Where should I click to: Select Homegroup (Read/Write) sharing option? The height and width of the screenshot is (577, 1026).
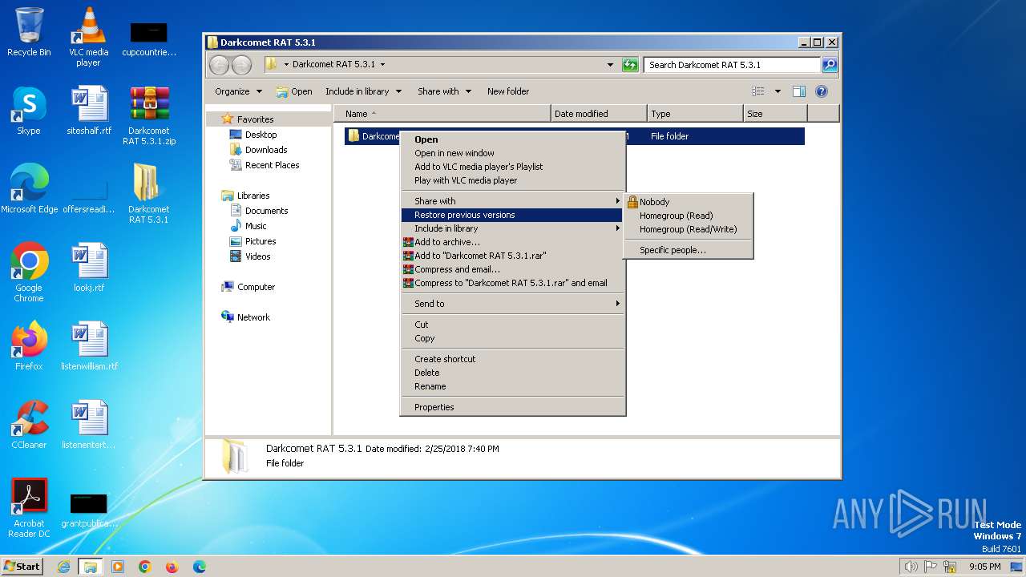coord(689,229)
